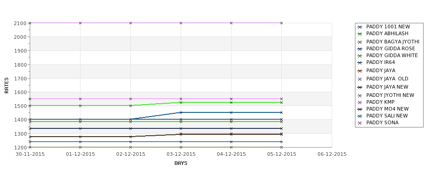Select the PADDY SALI NEW legend label

click(x=387, y=116)
